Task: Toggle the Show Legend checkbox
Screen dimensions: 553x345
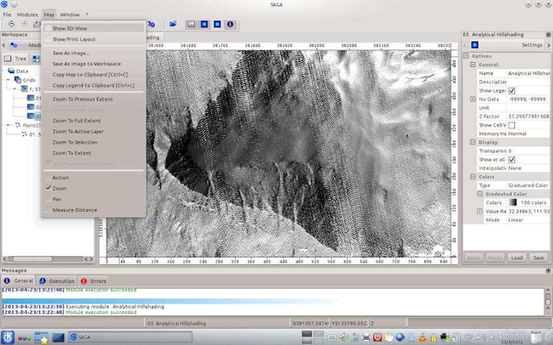Action: coord(512,91)
